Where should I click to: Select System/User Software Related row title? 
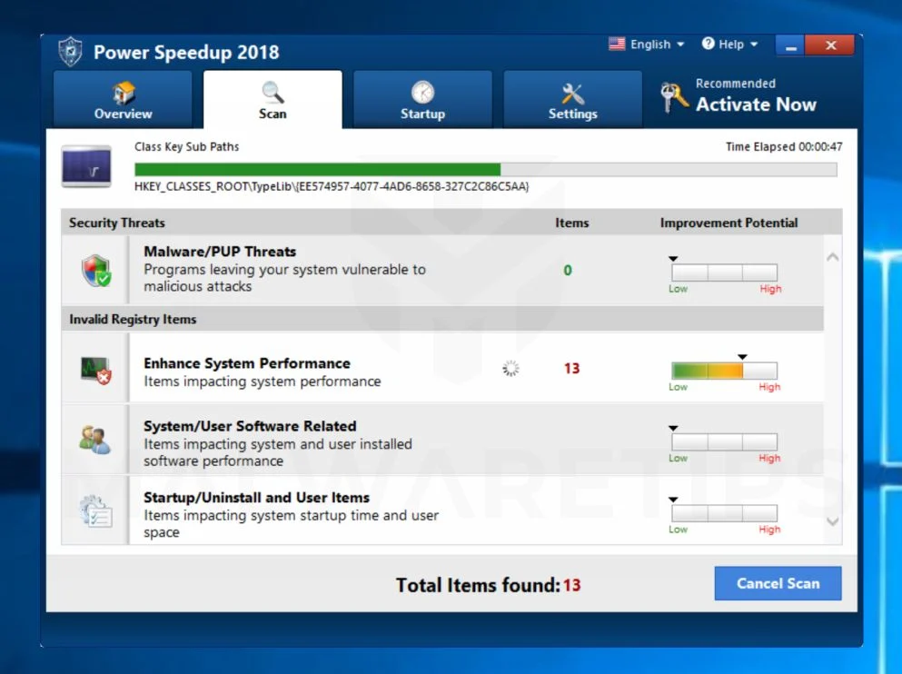[250, 426]
